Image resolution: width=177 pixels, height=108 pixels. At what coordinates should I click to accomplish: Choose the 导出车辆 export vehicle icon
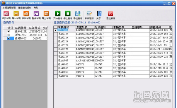46,14
